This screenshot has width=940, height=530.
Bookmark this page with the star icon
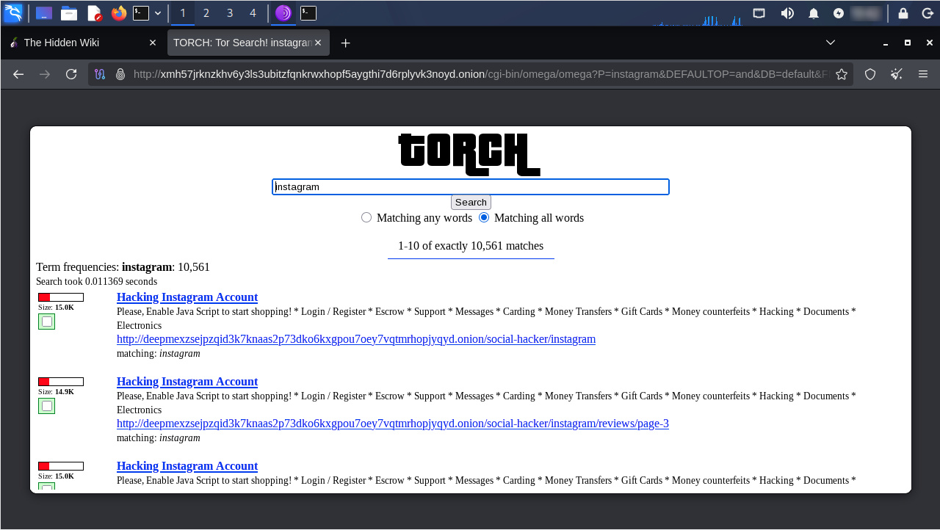[x=842, y=74]
